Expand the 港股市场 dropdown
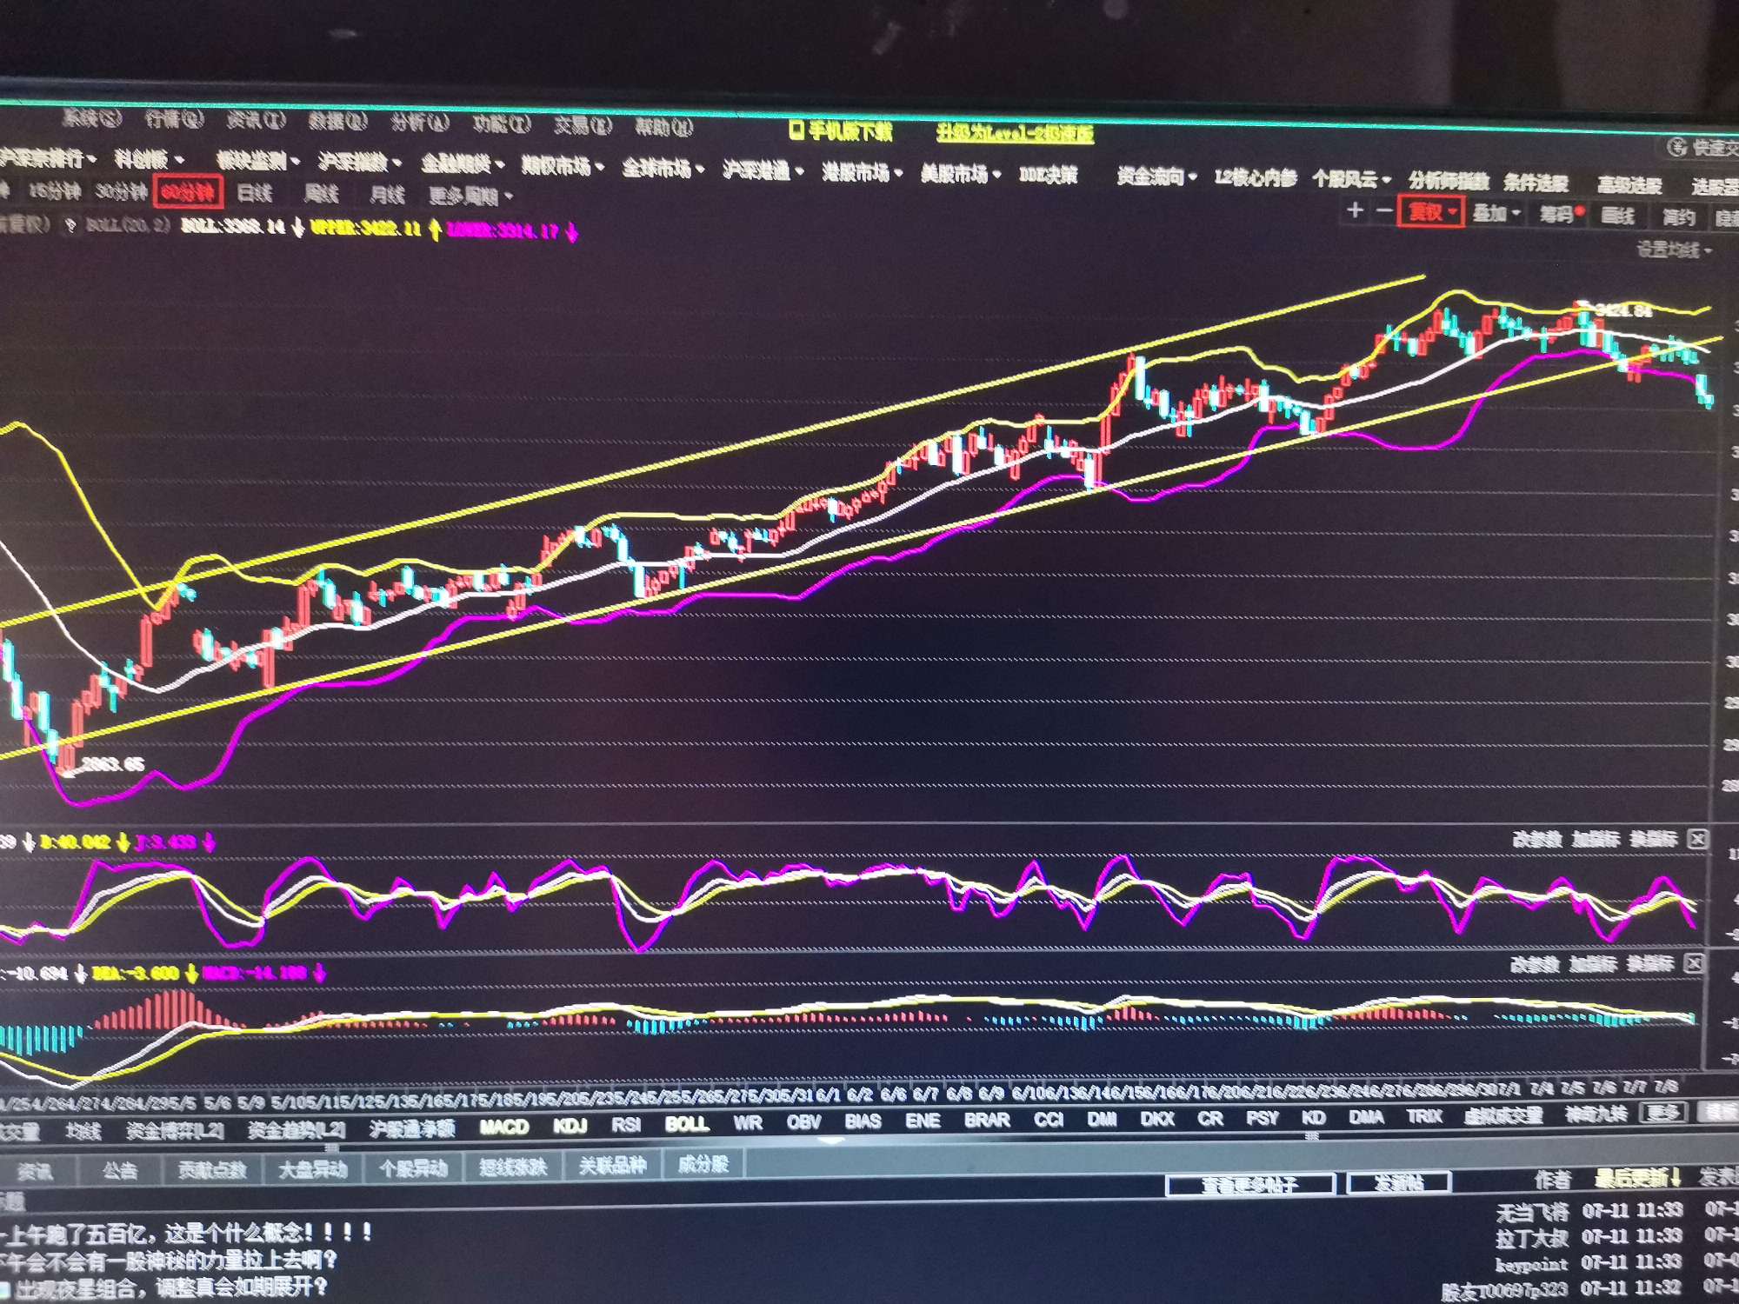The height and width of the screenshot is (1304, 1739). click(x=863, y=173)
